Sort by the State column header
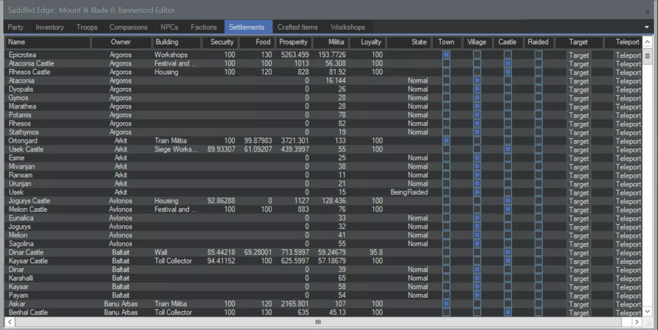658x330 pixels. click(x=409, y=42)
